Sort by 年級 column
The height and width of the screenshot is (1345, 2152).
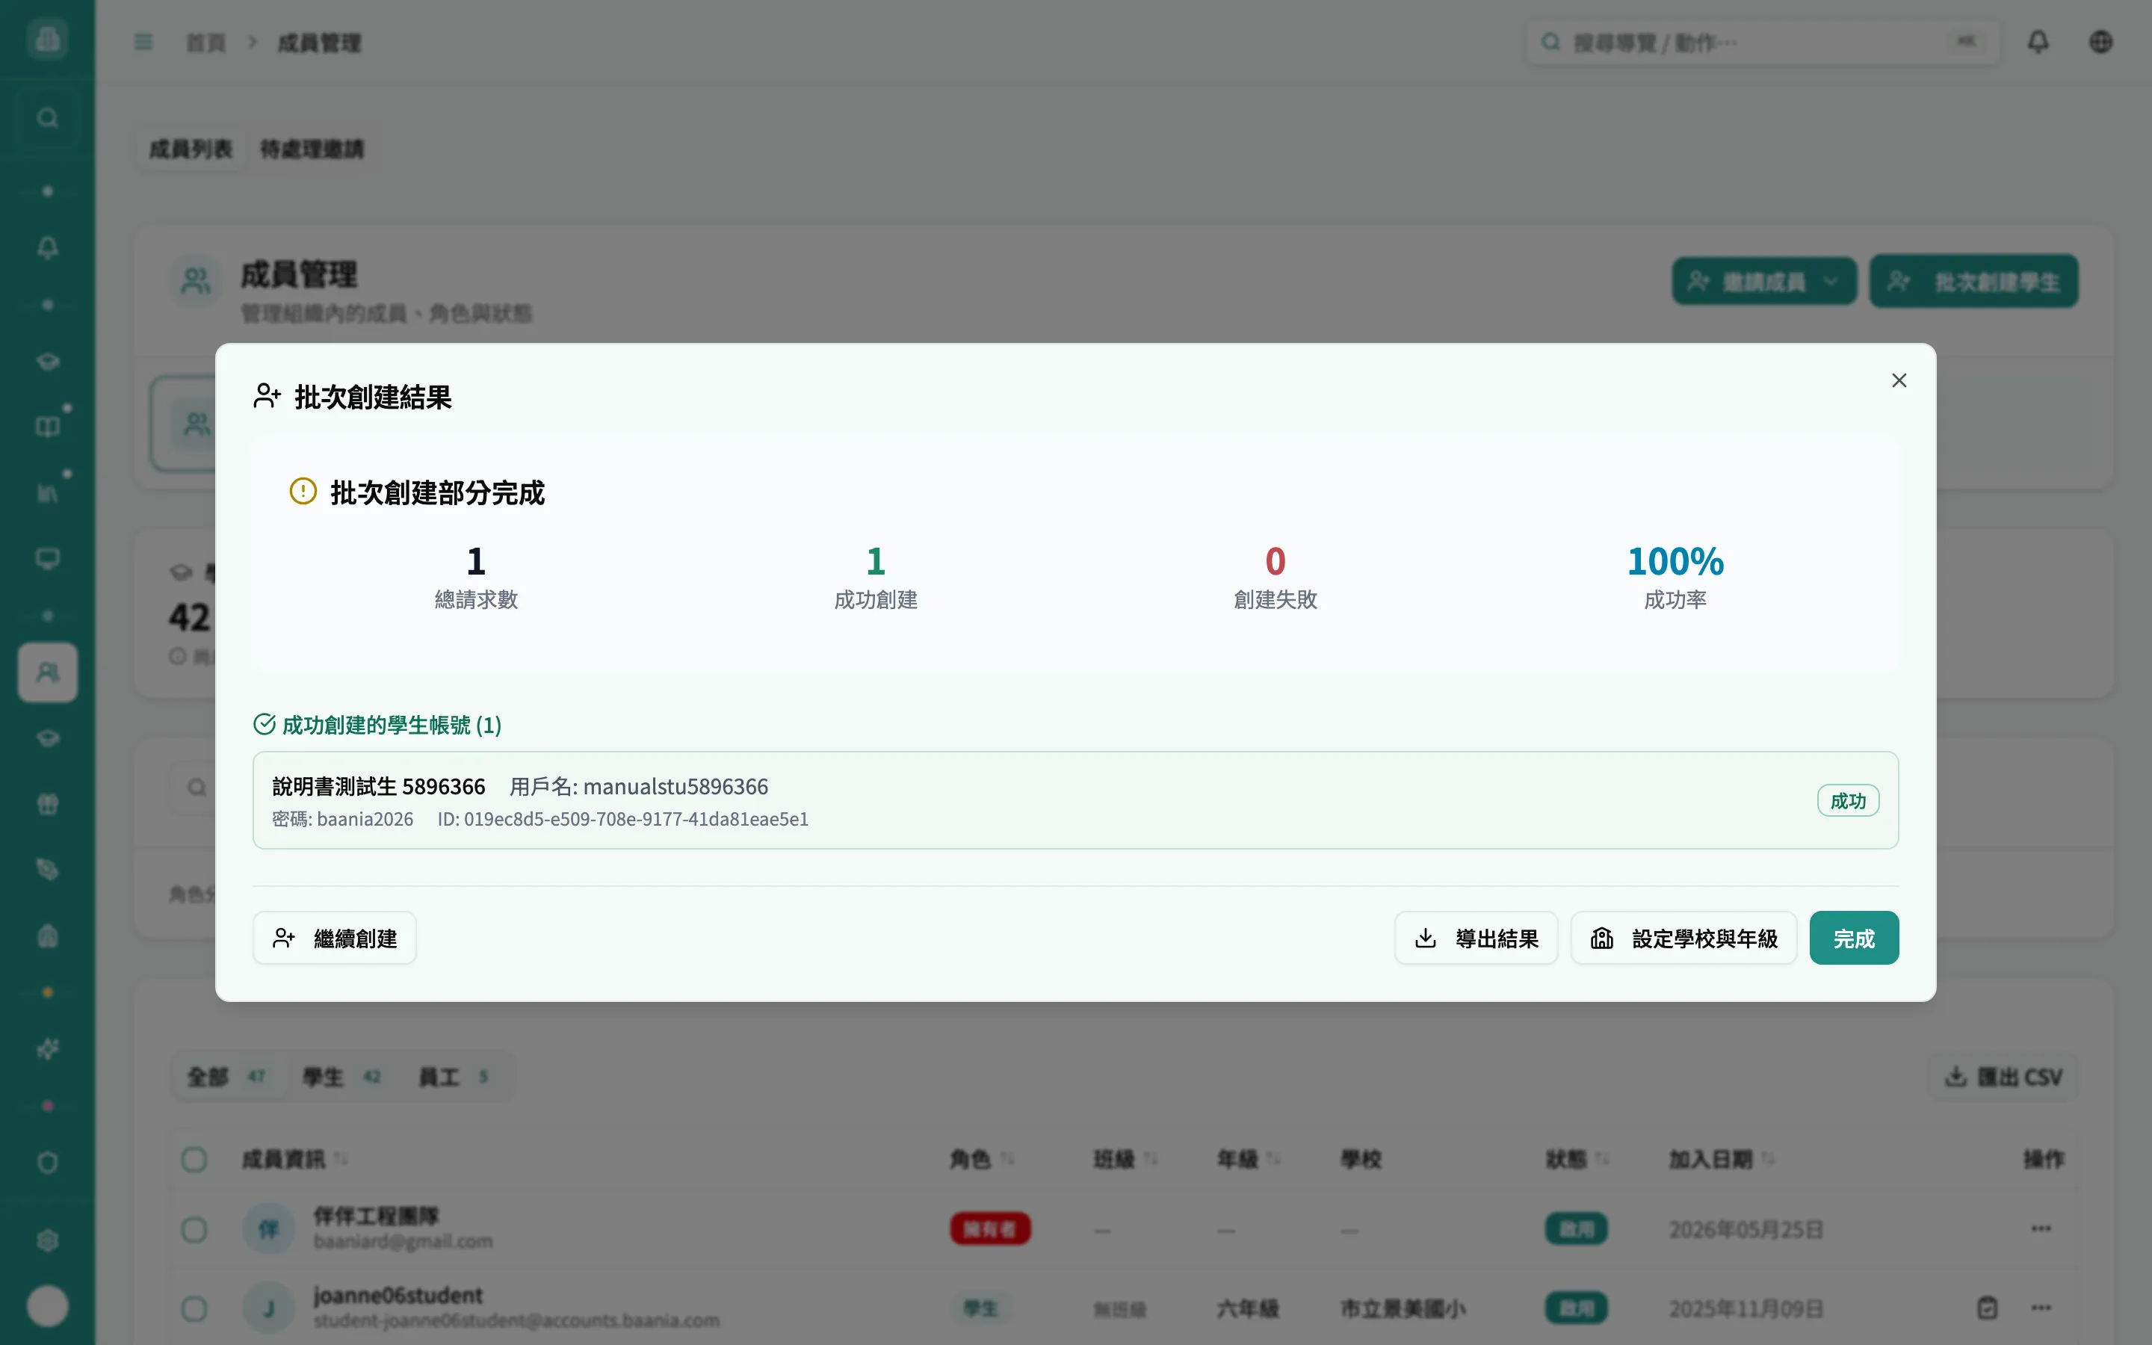click(x=1249, y=1159)
